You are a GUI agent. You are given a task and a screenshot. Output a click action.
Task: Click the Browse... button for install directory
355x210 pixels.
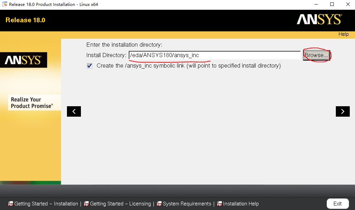[316, 55]
